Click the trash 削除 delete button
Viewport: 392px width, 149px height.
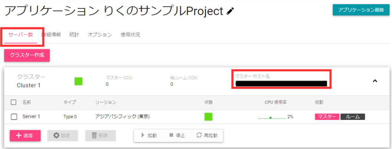click(x=101, y=136)
